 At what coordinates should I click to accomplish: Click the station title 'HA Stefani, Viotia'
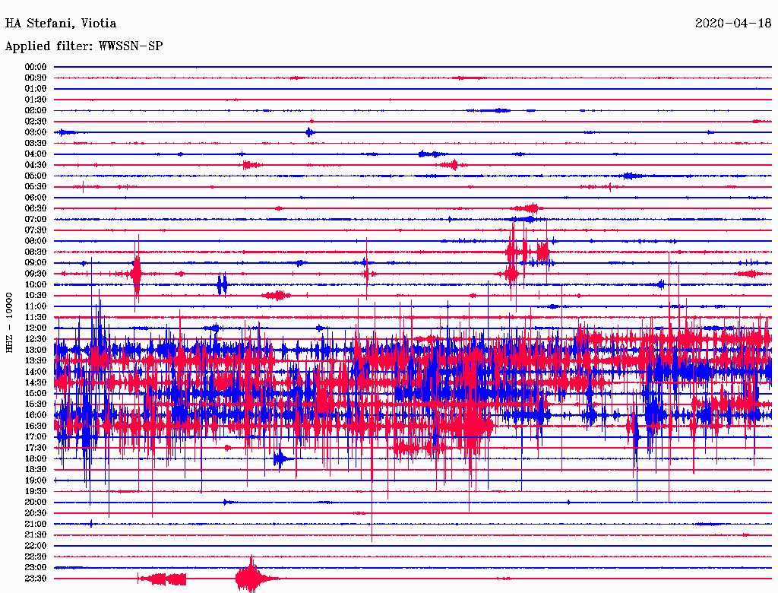pyautogui.click(x=61, y=24)
